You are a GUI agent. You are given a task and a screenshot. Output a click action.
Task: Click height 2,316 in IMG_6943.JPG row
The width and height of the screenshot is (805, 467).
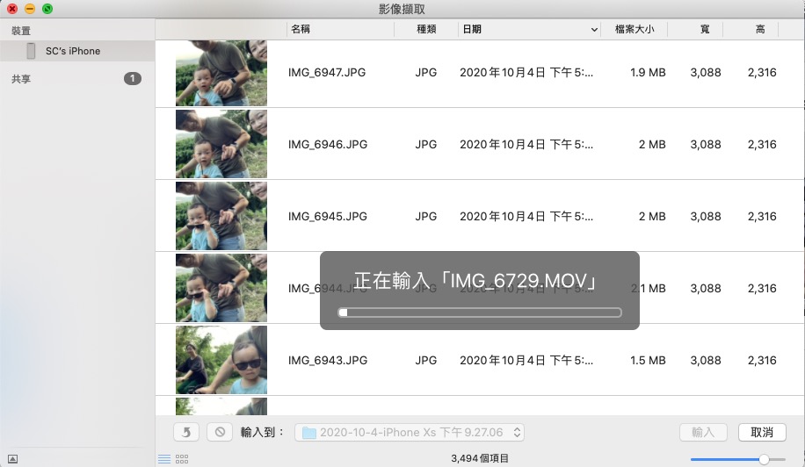762,361
